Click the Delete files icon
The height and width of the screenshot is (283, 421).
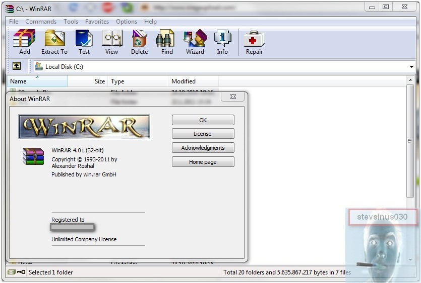(139, 42)
